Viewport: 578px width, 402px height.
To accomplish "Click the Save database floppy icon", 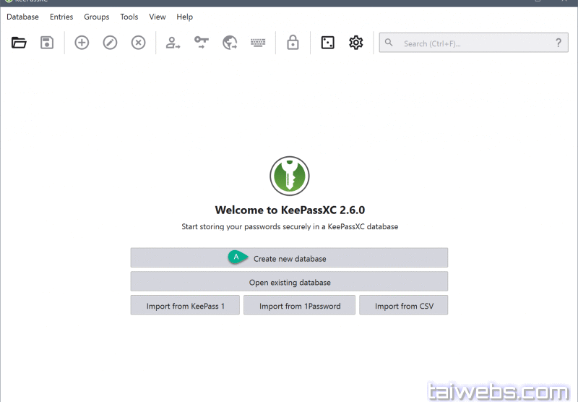I will click(47, 43).
